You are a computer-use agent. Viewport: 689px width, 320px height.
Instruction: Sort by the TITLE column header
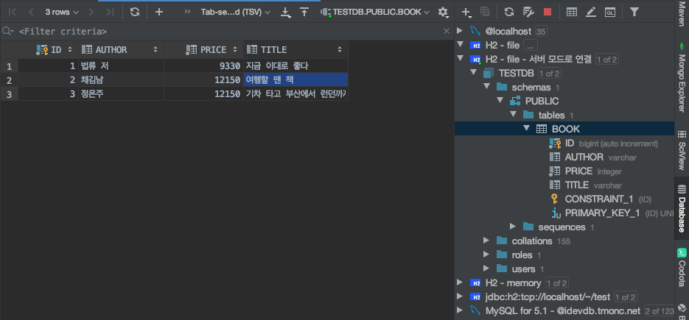click(x=295, y=49)
